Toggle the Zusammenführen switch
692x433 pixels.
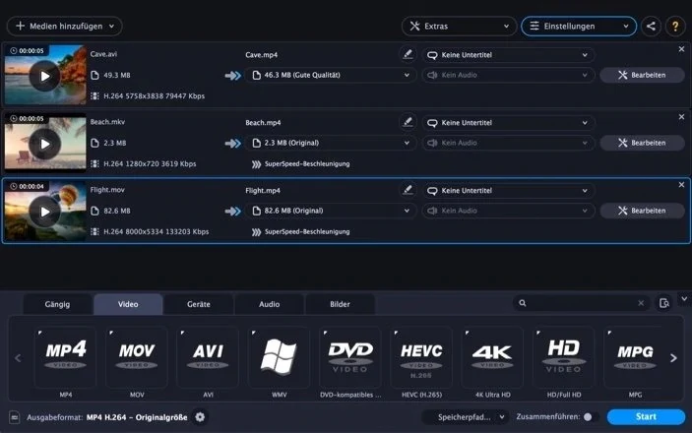point(591,416)
